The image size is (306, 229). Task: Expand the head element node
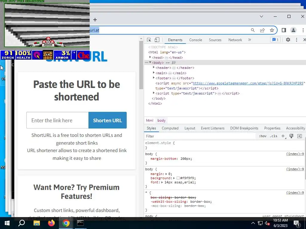click(150, 57)
